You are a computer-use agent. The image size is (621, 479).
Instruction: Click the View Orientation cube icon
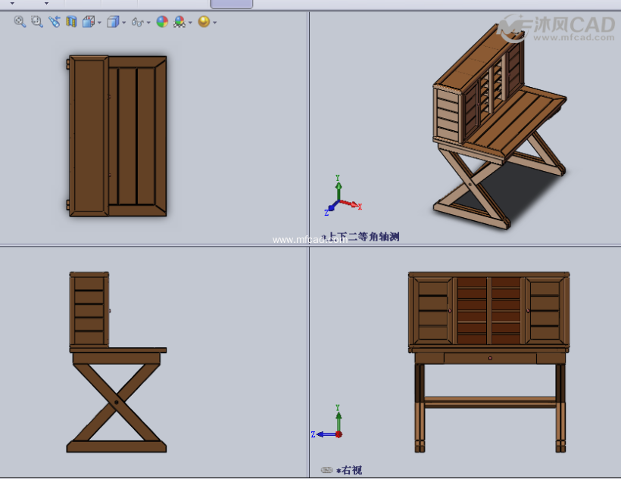click(x=89, y=22)
